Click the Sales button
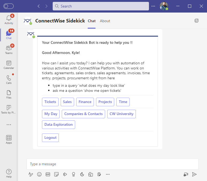 (67, 102)
